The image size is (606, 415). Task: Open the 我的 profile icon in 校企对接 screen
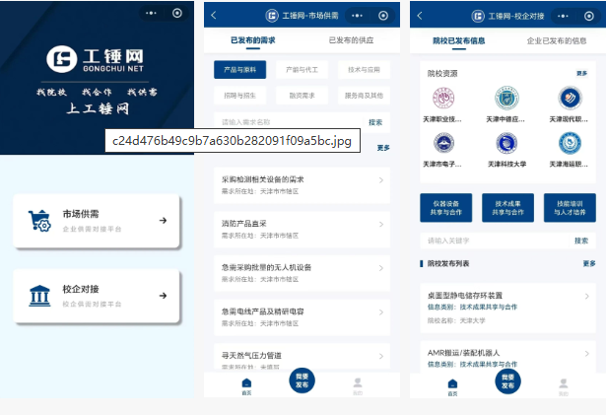tap(563, 385)
